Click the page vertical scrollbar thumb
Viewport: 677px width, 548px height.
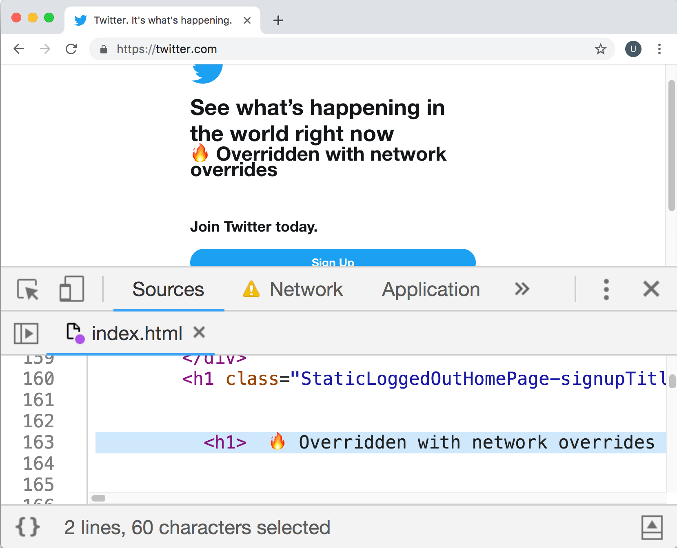pyautogui.click(x=671, y=146)
